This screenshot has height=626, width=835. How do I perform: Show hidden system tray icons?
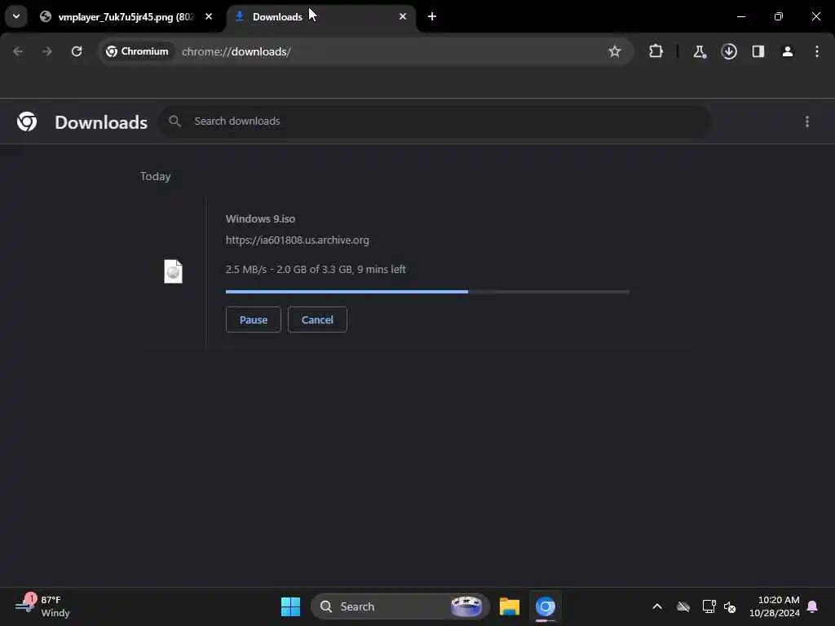point(657,606)
